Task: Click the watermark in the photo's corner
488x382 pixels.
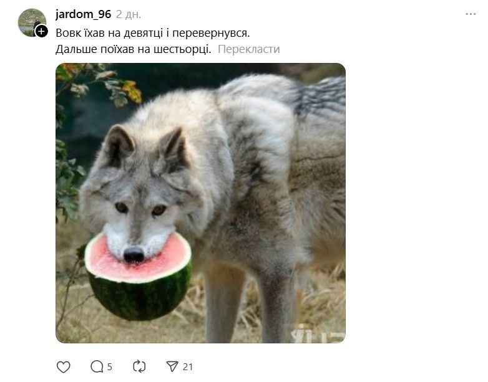Action: 318,334
